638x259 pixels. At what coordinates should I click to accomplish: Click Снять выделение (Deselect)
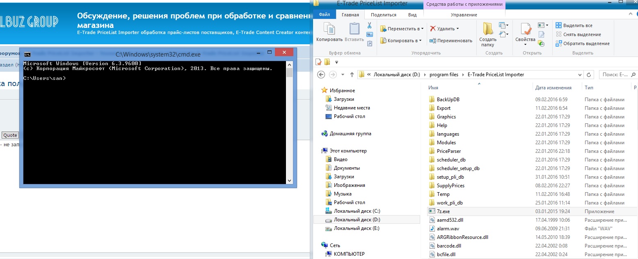coord(578,34)
